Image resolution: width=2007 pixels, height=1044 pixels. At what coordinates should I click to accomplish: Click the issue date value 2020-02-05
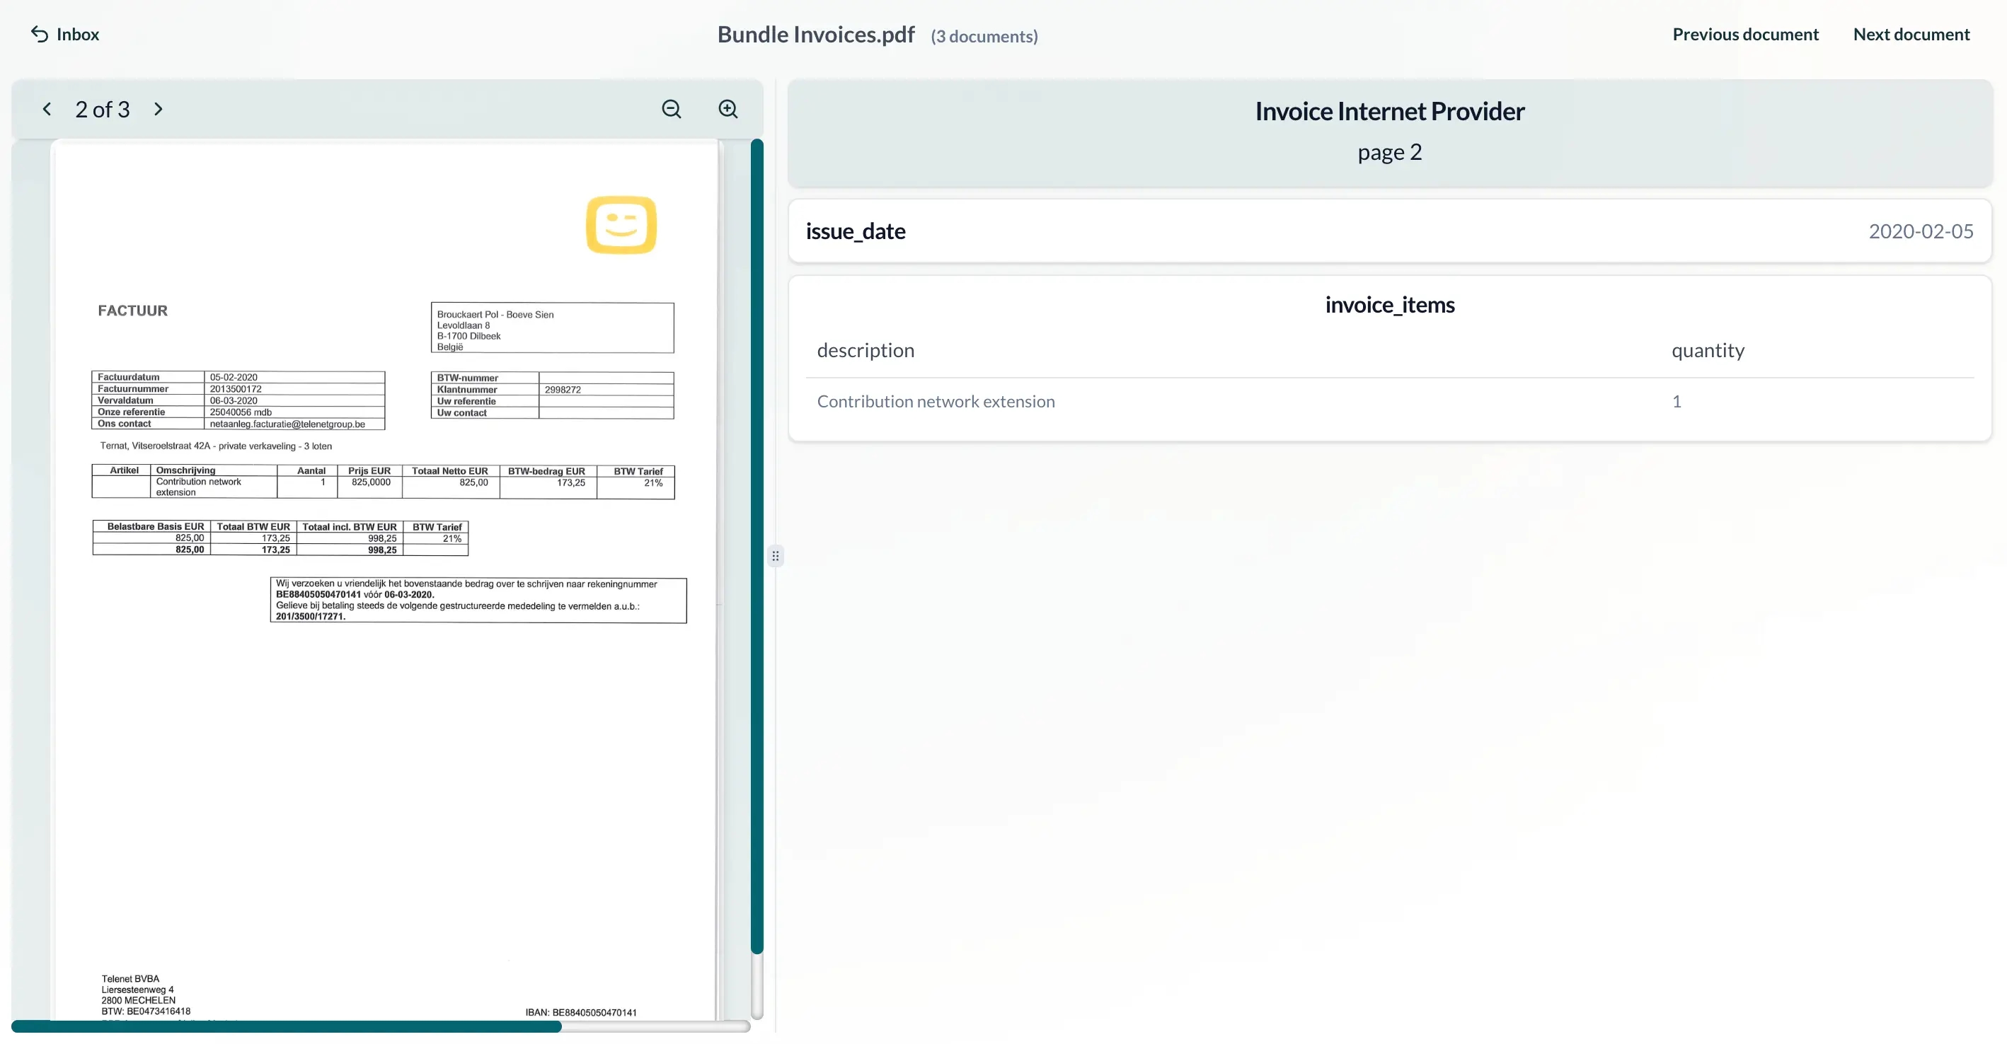point(1920,231)
